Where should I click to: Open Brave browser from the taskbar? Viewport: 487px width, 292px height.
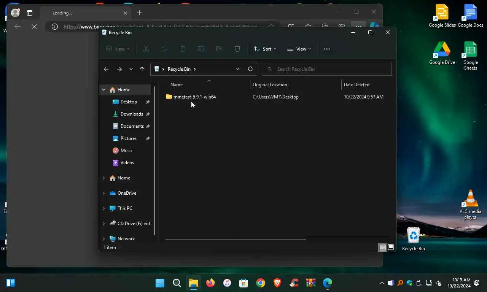[x=277, y=283]
